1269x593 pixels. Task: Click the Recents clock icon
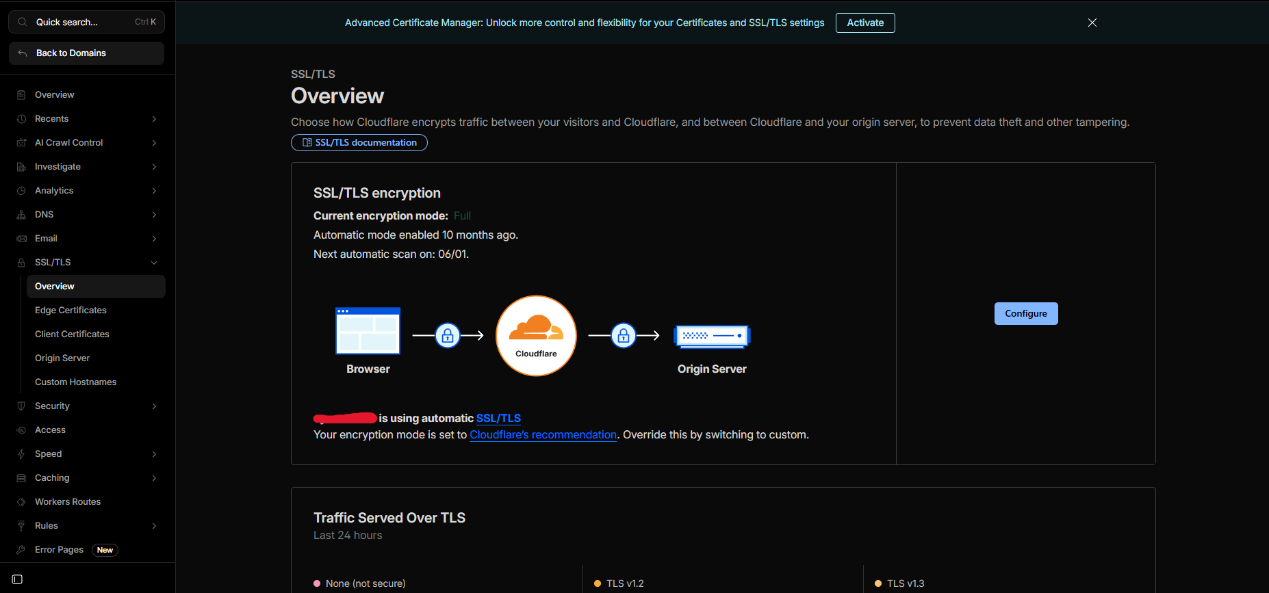click(x=21, y=119)
